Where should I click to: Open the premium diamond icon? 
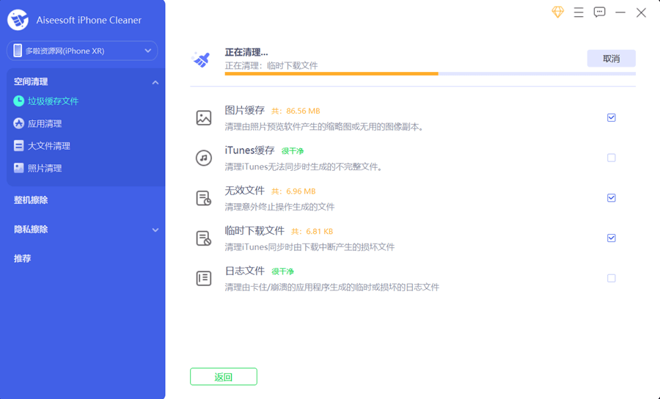pyautogui.click(x=558, y=12)
